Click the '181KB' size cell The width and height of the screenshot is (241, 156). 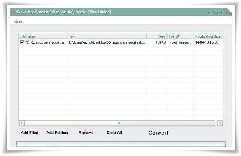161,42
